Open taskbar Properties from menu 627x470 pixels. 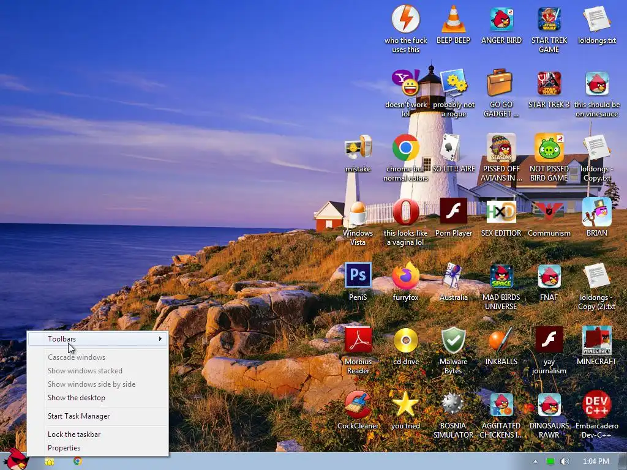tap(98, 448)
